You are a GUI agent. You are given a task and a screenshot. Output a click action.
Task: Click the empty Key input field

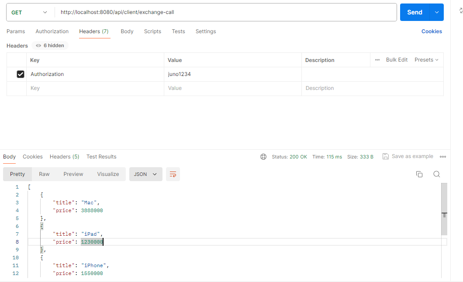click(95, 88)
